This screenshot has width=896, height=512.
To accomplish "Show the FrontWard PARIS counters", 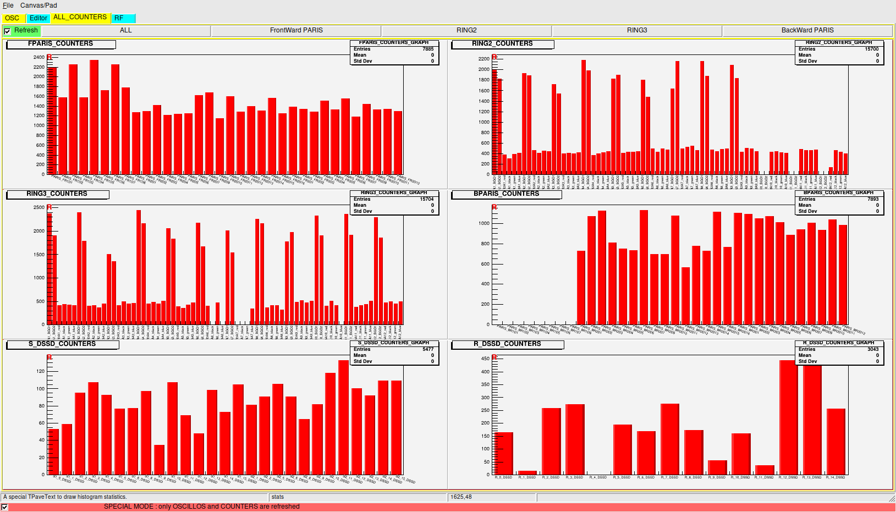I will 296,31.
